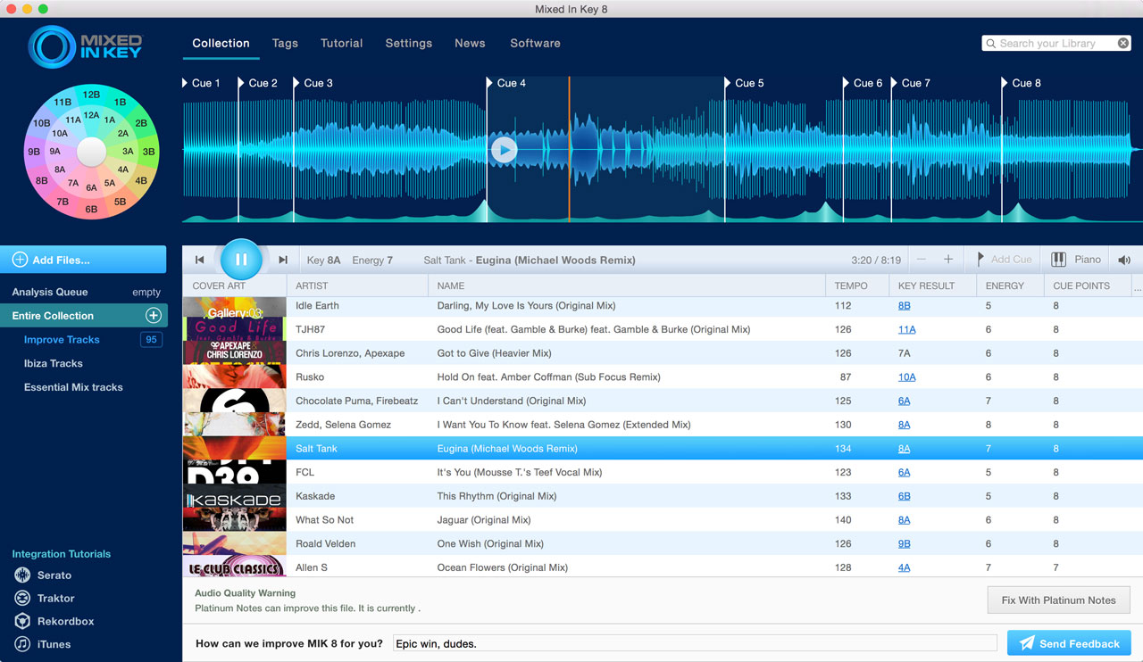Jump to Cue 1 marker

[202, 83]
